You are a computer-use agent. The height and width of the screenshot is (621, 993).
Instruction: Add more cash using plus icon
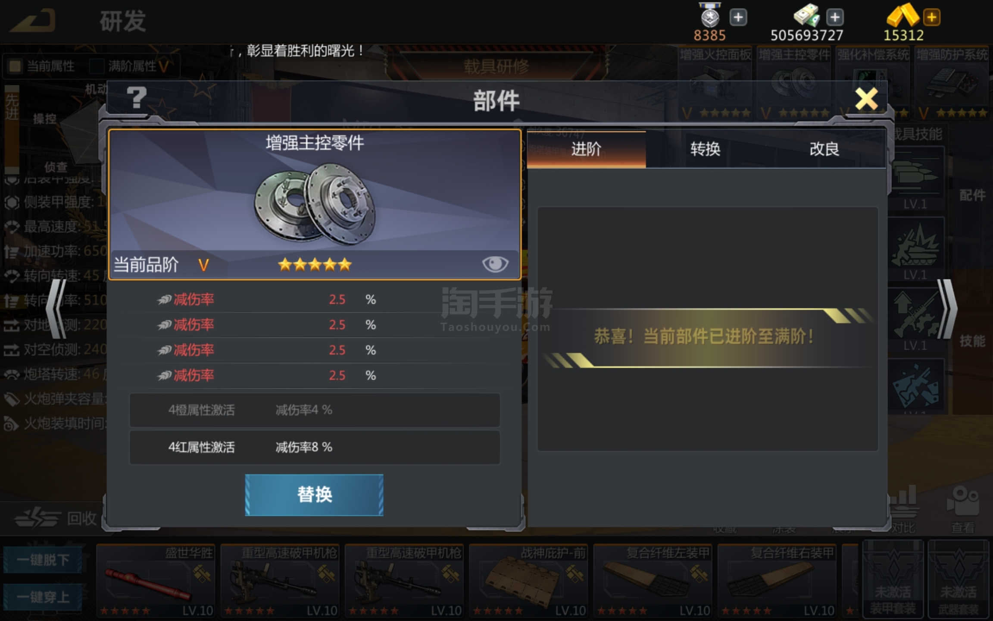pyautogui.click(x=835, y=18)
